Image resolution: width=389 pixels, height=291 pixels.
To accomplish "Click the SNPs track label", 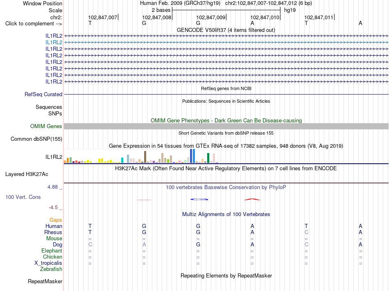I will point(55,113).
